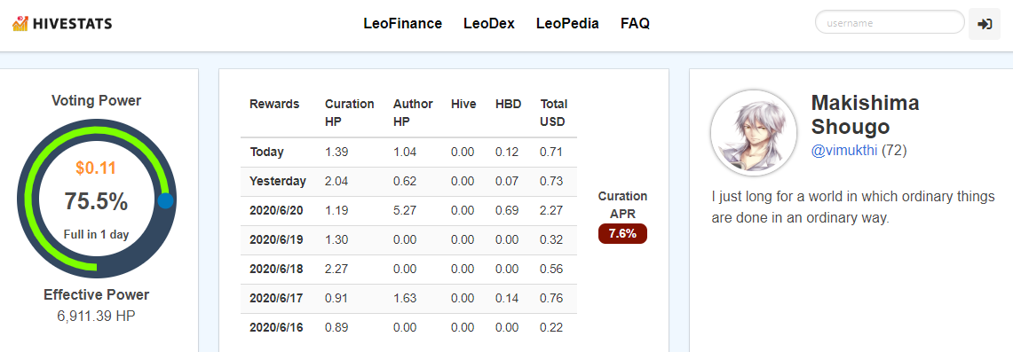Click the Effective Power label

(x=96, y=294)
